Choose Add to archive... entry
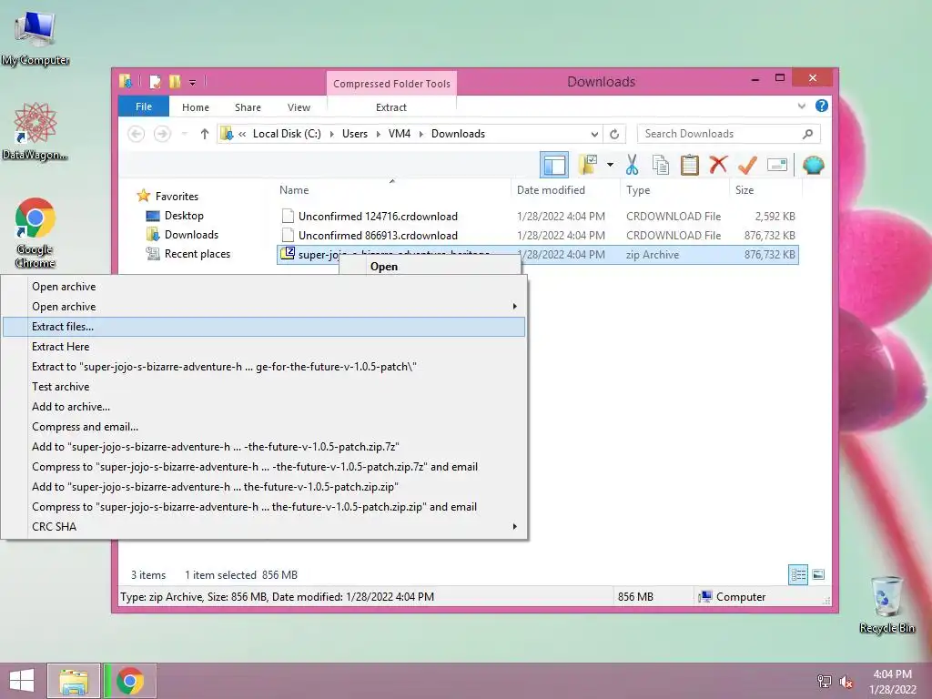 point(264,407)
